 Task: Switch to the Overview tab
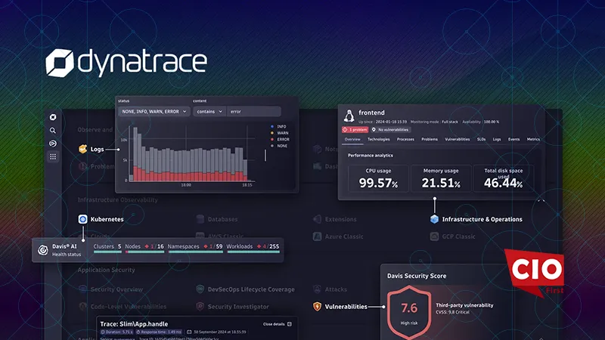pyautogui.click(x=352, y=139)
